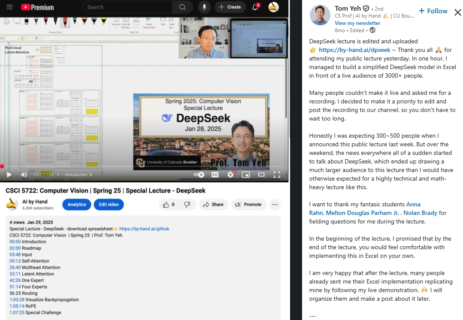Open the AI by Hand channel name
This screenshot has width=463, height=320.
pos(35,202)
